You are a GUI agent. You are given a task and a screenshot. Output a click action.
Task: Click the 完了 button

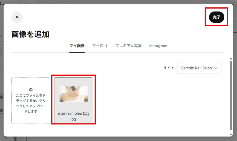217,17
